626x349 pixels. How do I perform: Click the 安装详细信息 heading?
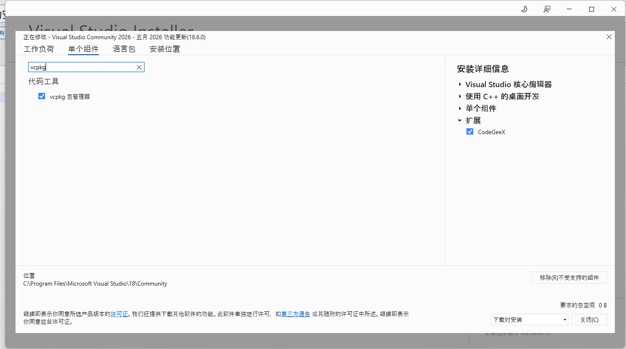(x=483, y=69)
